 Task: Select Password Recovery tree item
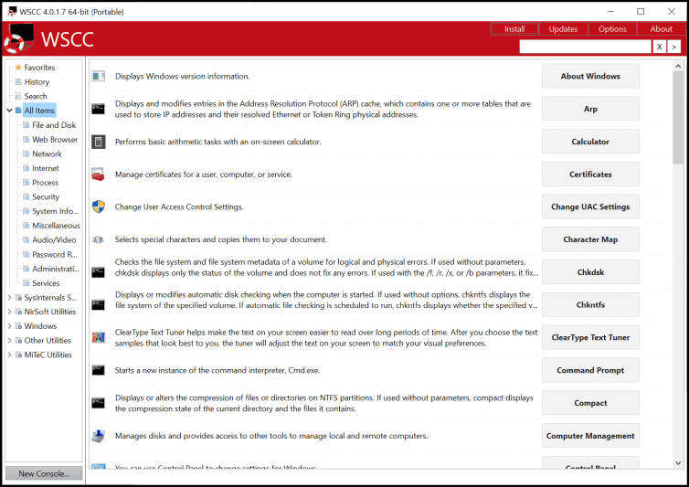(55, 255)
